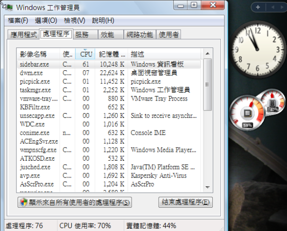The image size is (287, 231).
Task: Select the AsScrPro.exe process row
Action: [109, 184]
